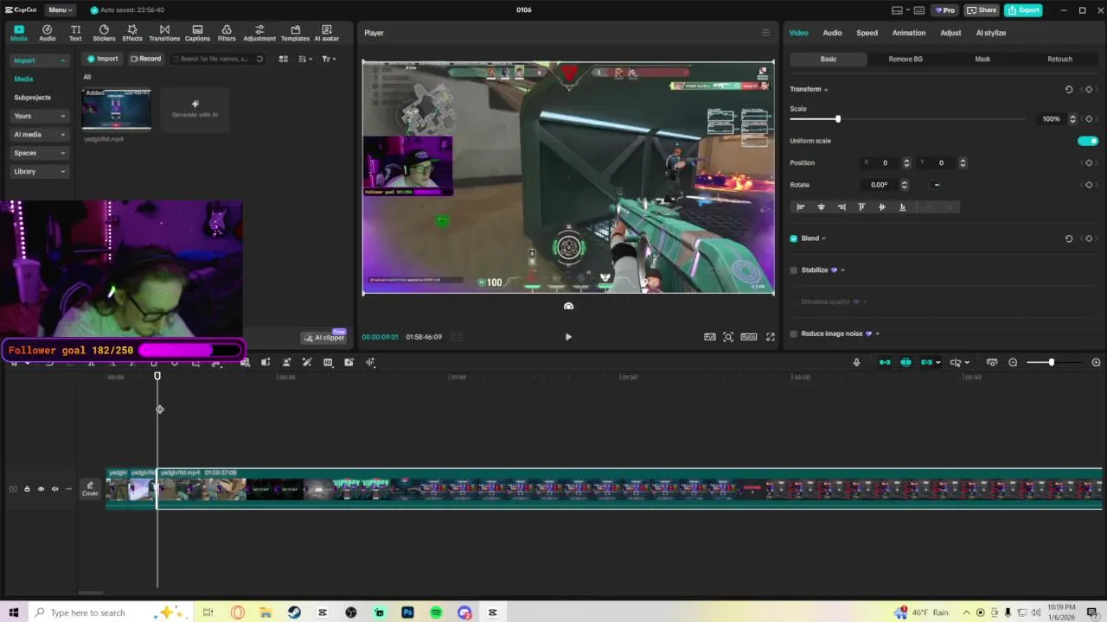Play the video in the player
Viewport: 1107px width, 622px height.
(x=568, y=337)
